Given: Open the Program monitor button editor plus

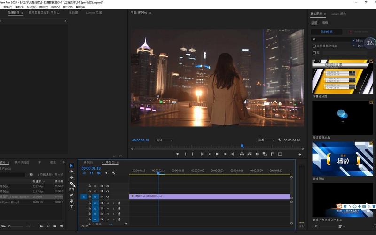Looking at the screenshot, I should (x=300, y=155).
